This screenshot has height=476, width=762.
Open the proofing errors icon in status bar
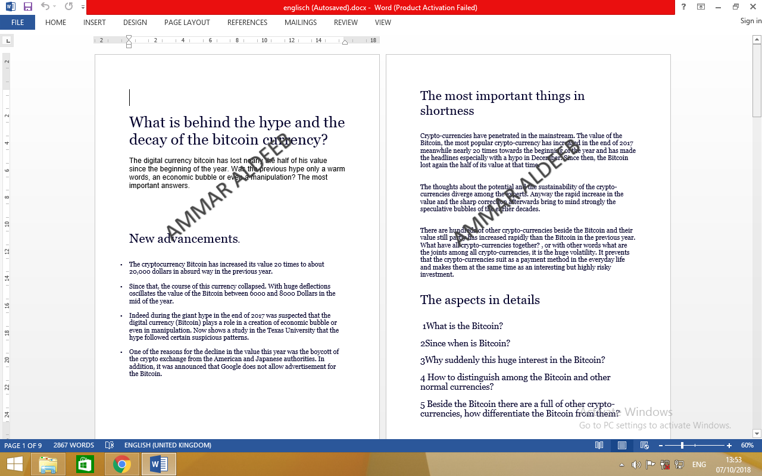[110, 445]
